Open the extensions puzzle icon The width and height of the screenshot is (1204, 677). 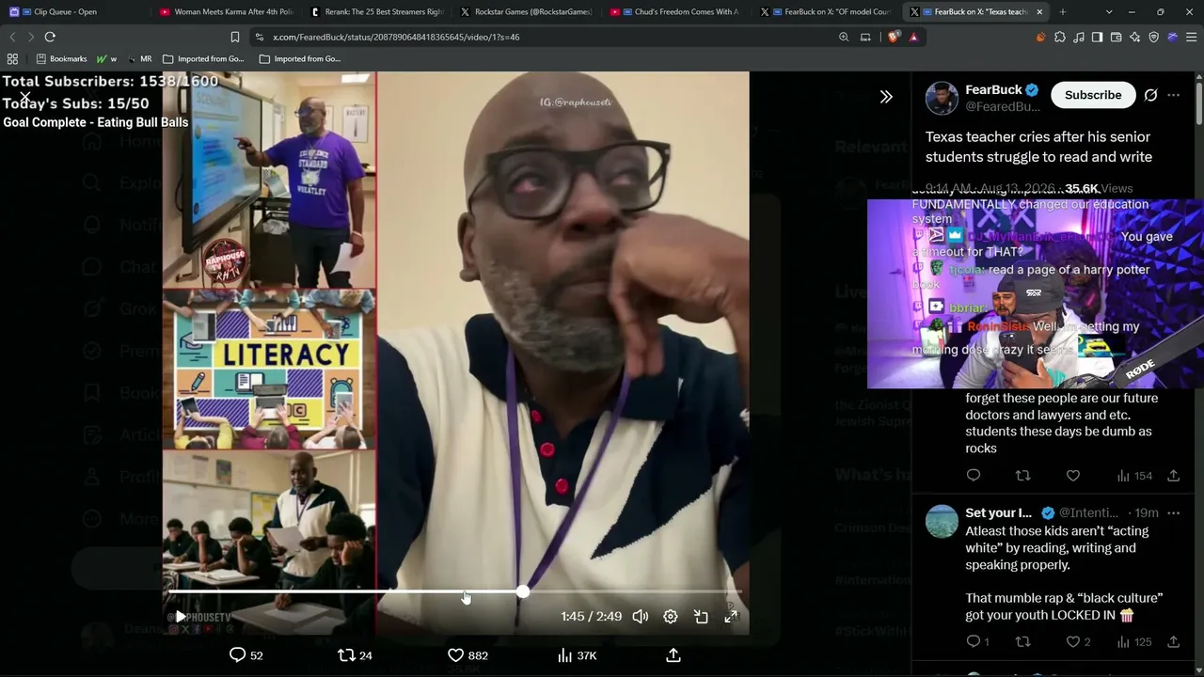(x=1060, y=37)
